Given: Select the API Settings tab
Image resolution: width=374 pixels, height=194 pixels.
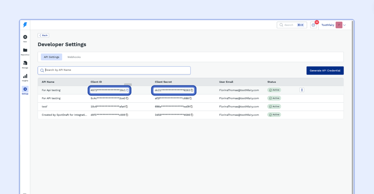Looking at the screenshot, I should coord(51,57).
